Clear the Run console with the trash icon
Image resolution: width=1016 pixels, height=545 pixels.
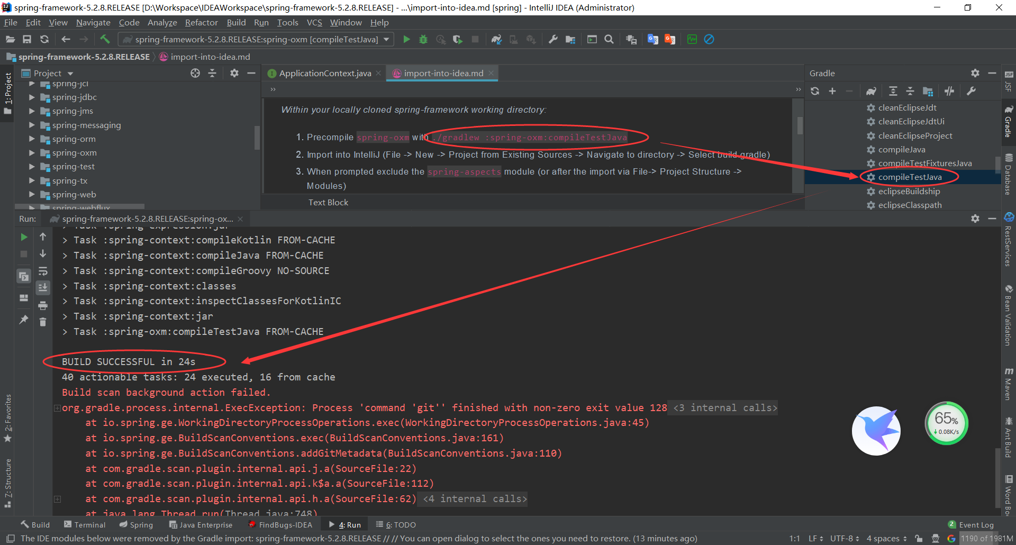click(43, 322)
